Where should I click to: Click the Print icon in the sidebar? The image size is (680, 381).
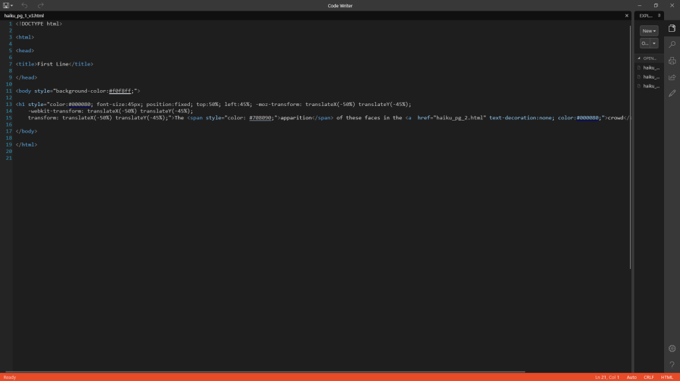[672, 61]
